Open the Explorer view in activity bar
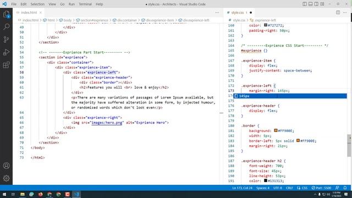352x198 pixels. click(x=6, y=14)
